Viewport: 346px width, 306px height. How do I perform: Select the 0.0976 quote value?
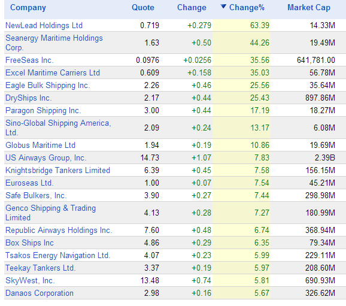point(147,60)
